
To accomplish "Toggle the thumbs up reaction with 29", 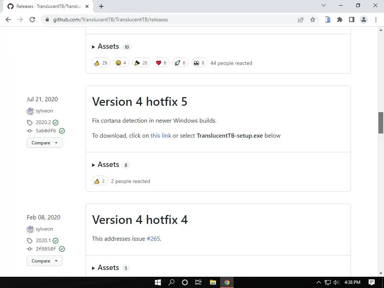I will click(x=101, y=63).
